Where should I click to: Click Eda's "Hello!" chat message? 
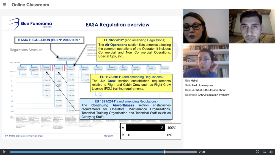191,81
